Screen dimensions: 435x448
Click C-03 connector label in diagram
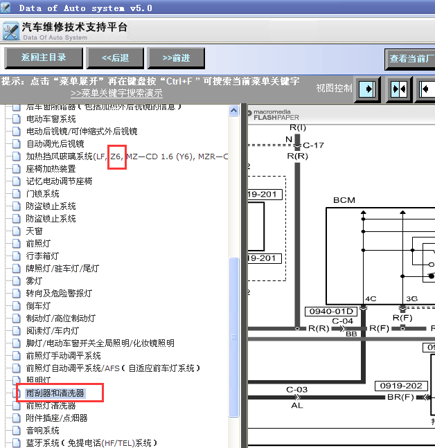click(296, 390)
